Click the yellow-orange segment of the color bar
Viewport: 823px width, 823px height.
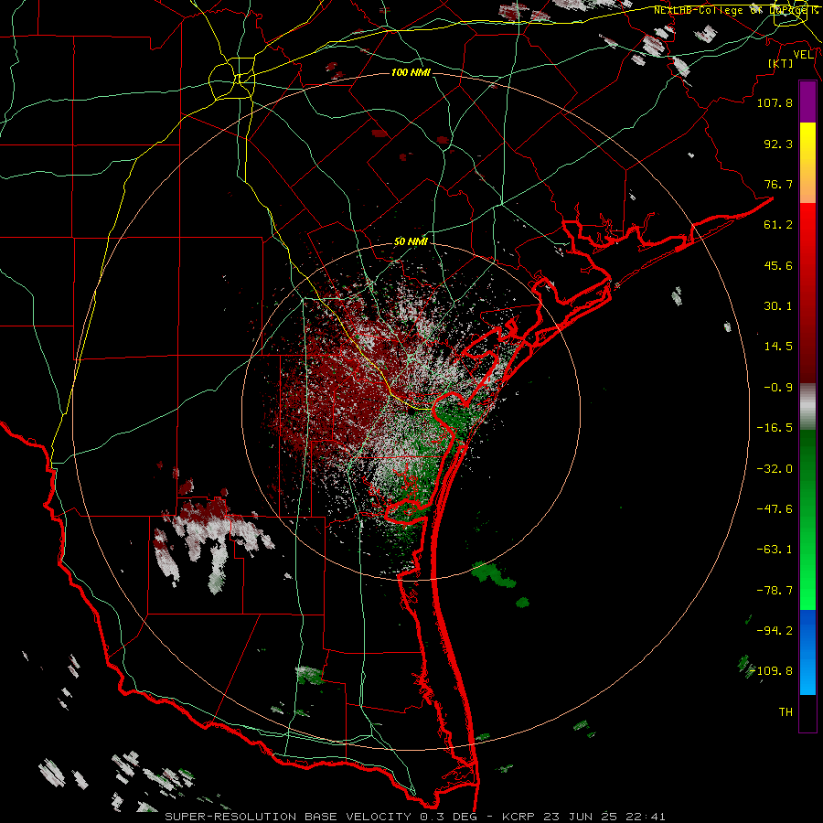pyautogui.click(x=807, y=163)
